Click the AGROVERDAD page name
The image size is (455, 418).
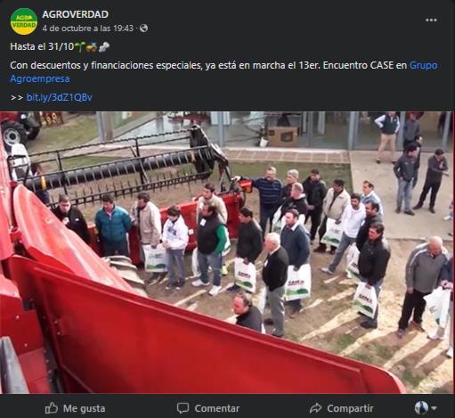[75, 14]
